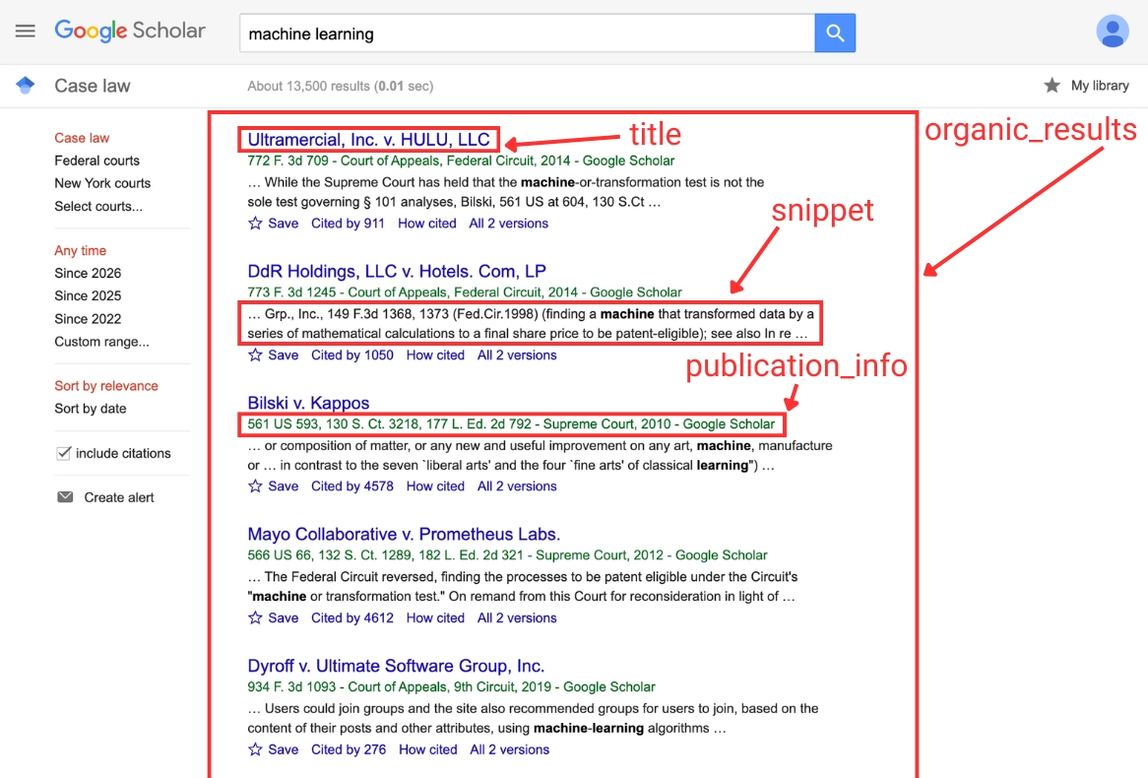Click the Save star for Mayo Collaborative result
The image size is (1148, 778).
[x=255, y=618]
